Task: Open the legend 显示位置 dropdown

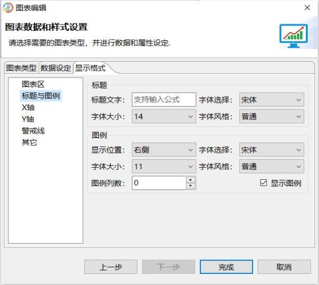Action: tap(164, 150)
